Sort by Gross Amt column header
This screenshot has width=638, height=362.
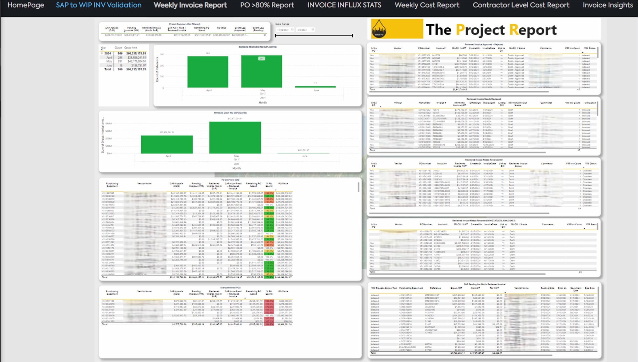pyautogui.click(x=131, y=48)
